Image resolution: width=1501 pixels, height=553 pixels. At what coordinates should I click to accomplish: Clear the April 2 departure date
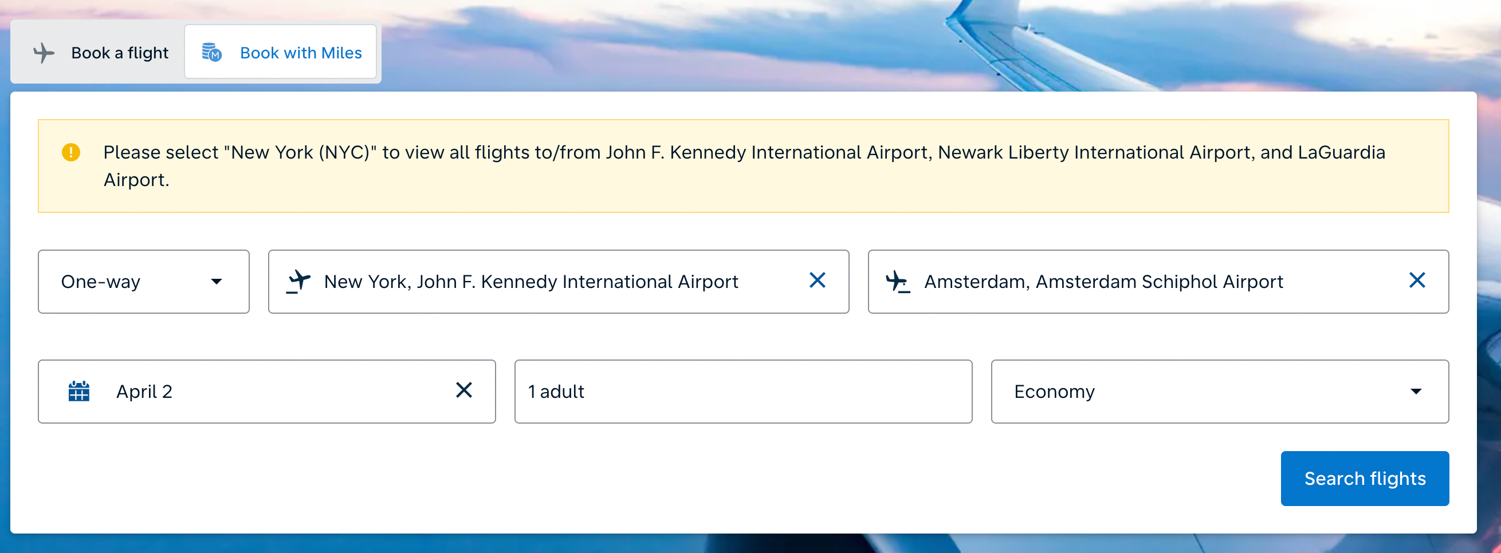click(x=465, y=390)
